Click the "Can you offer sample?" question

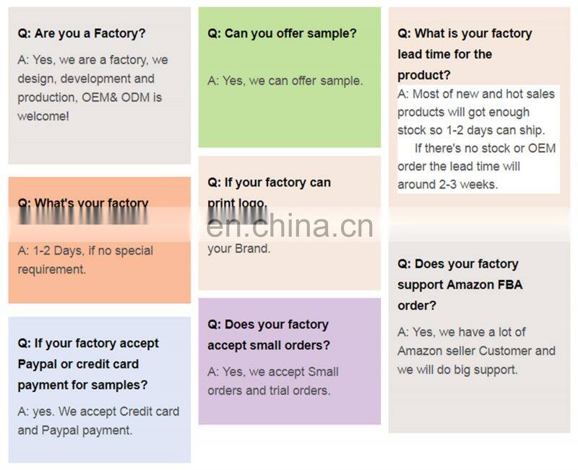pyautogui.click(x=282, y=33)
